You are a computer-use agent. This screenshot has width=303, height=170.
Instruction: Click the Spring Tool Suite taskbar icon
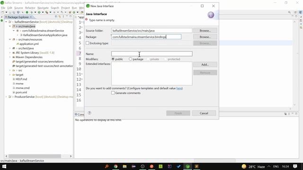tap(187, 166)
